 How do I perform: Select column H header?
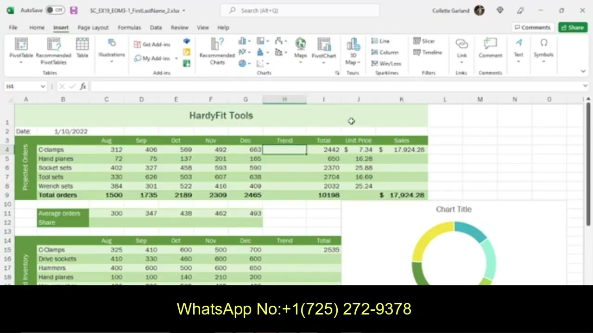click(x=284, y=99)
